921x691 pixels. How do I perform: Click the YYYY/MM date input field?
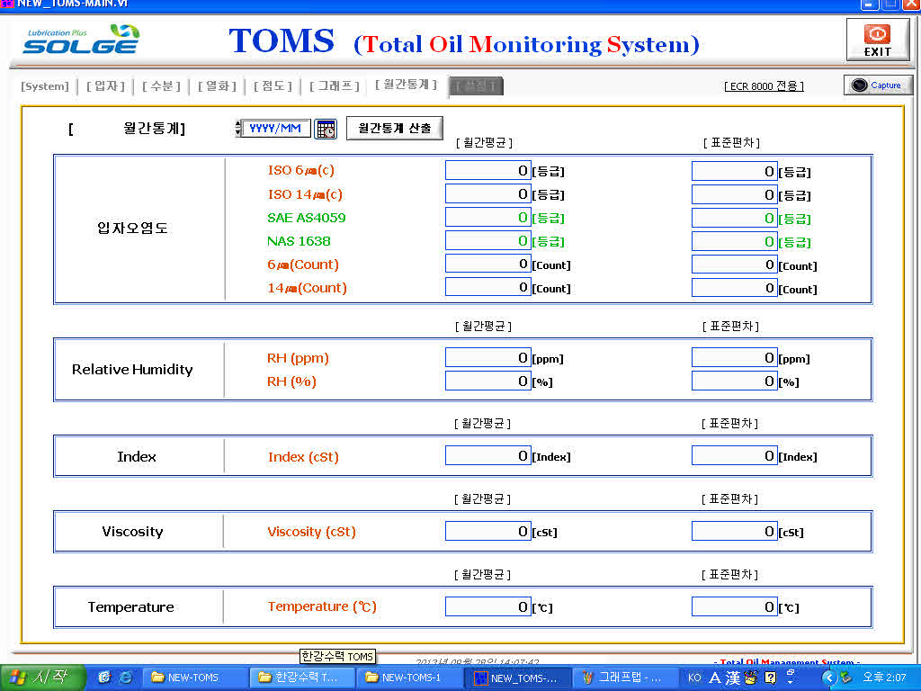[276, 128]
